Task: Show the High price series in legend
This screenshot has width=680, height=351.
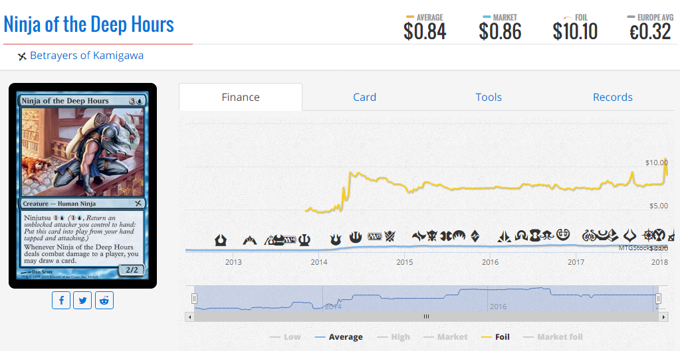Action: [x=393, y=337]
